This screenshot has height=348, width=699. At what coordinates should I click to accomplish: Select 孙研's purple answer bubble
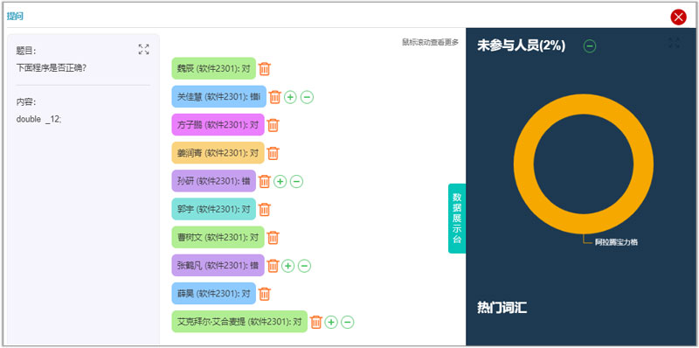point(214,181)
